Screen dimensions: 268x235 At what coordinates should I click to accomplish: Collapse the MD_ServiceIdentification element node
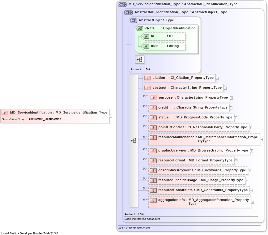pos(111,116)
